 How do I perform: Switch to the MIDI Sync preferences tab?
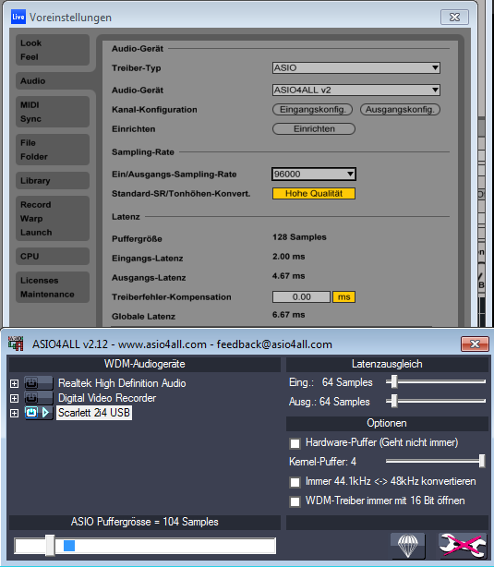pyautogui.click(x=53, y=112)
